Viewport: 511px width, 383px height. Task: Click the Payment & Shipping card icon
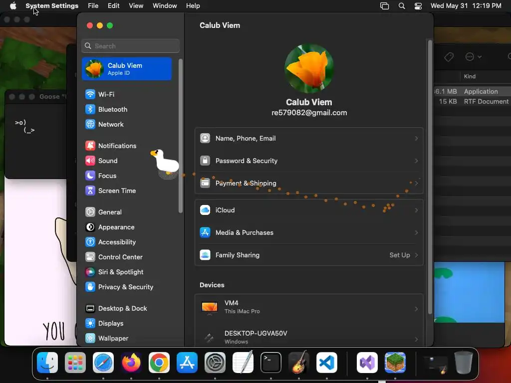tap(205, 183)
